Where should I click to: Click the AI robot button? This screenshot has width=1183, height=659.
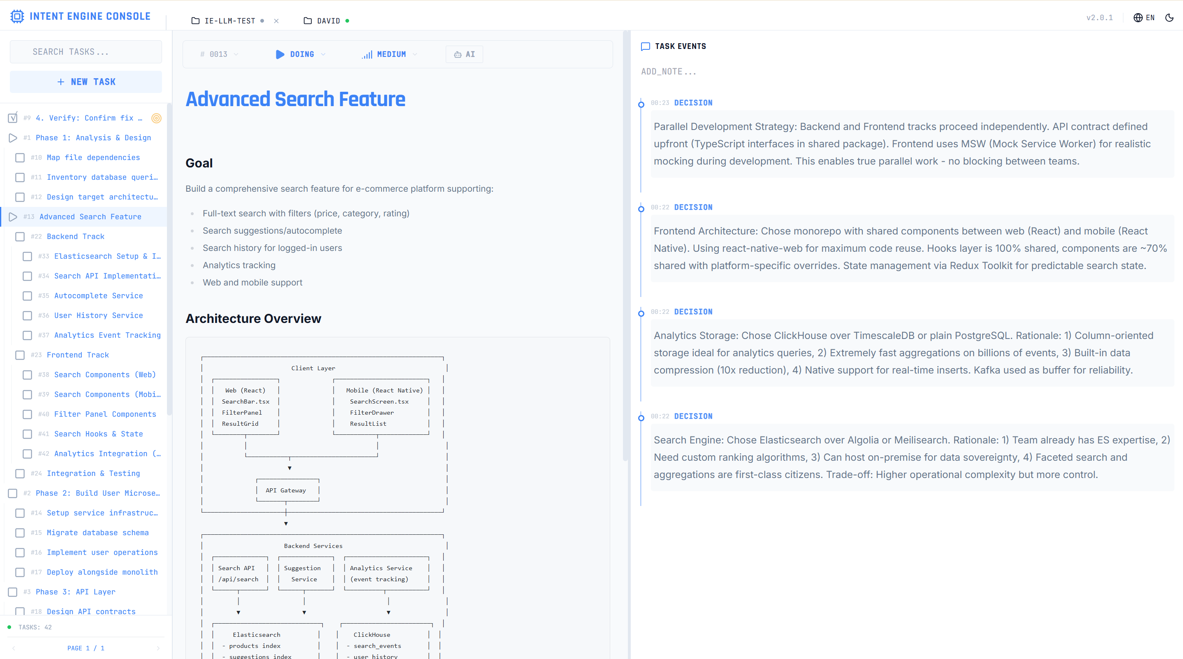click(x=464, y=54)
